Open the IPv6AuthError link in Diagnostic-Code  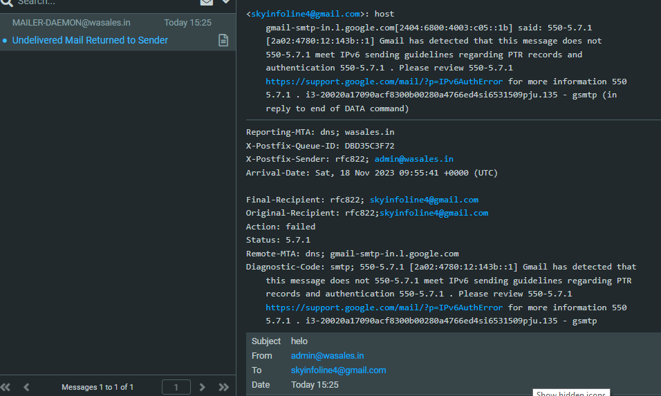[384, 308]
